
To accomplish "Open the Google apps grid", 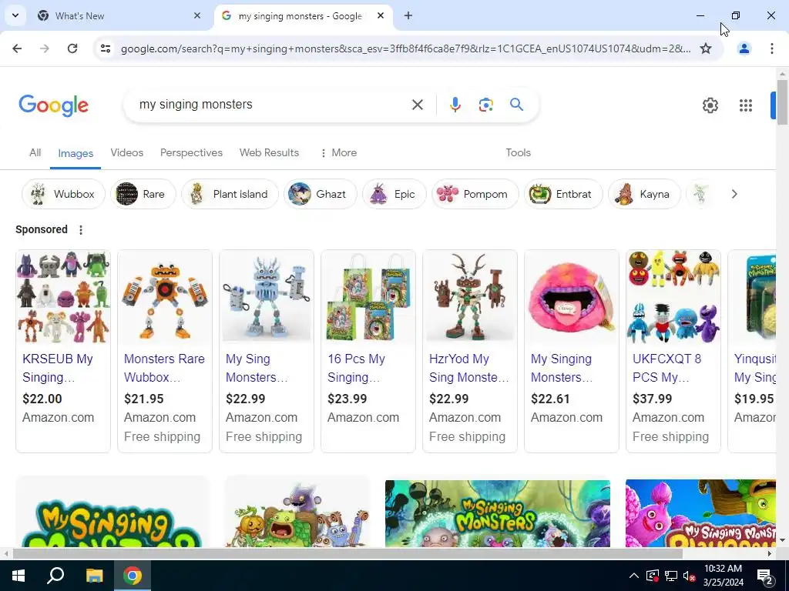I will (x=746, y=105).
